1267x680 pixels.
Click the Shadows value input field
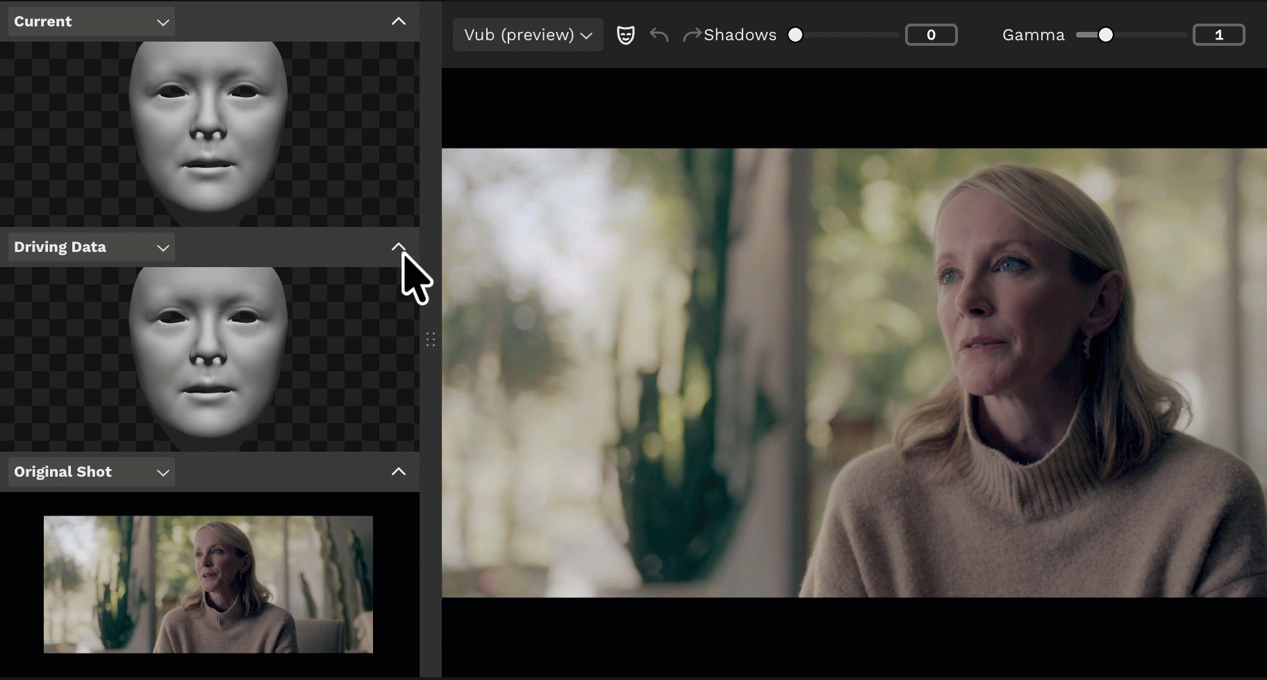point(931,35)
